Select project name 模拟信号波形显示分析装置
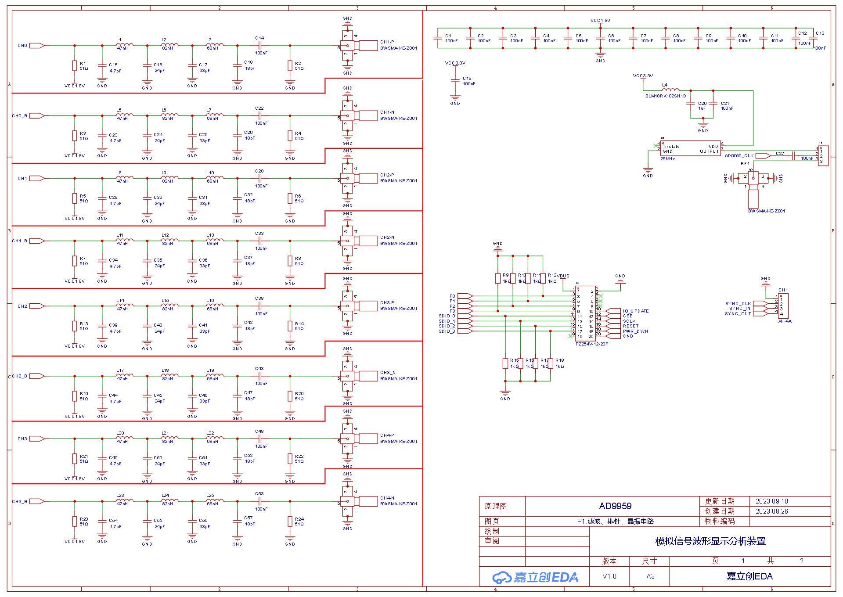This screenshot has height=597, width=843. click(x=710, y=542)
